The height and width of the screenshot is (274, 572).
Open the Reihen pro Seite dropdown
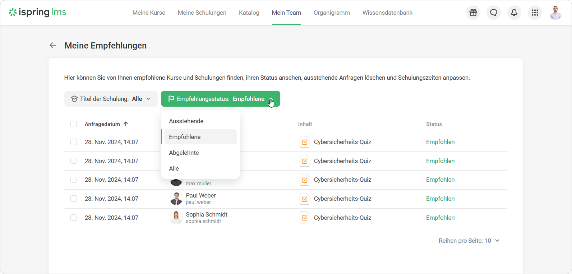coord(469,241)
